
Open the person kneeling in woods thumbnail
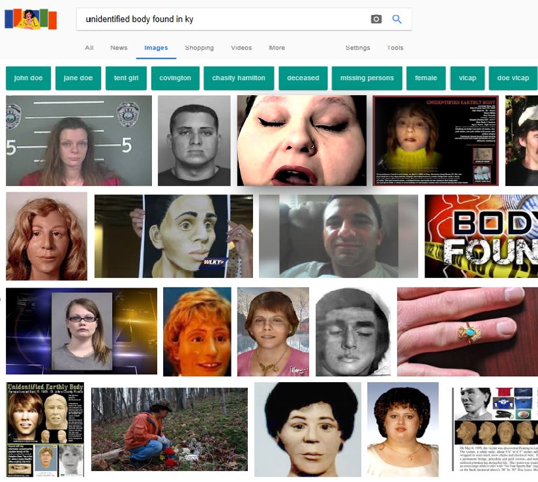(170, 429)
